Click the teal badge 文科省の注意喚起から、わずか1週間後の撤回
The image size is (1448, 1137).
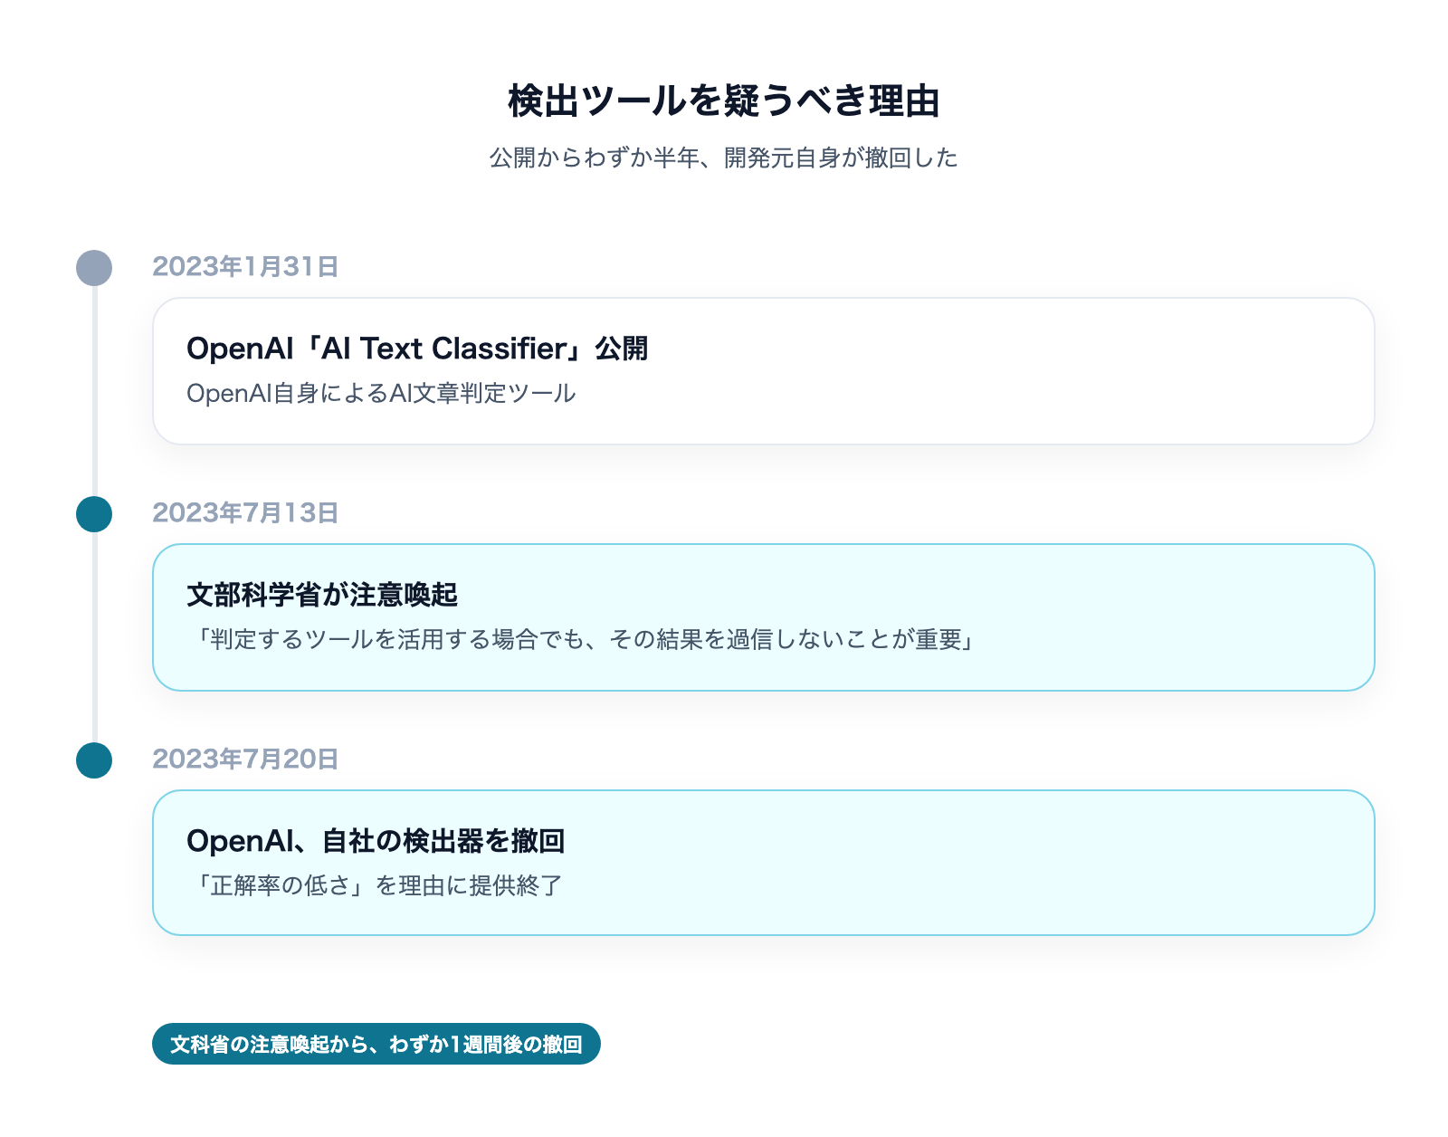pyautogui.click(x=376, y=1044)
